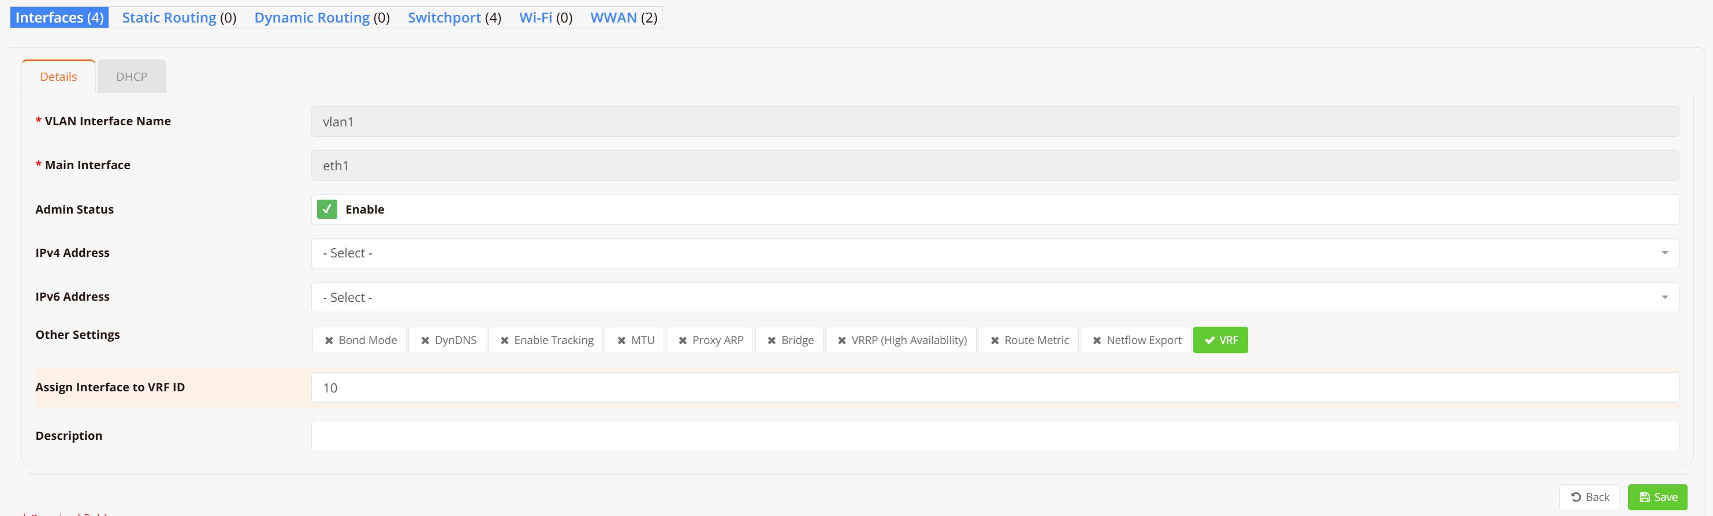The height and width of the screenshot is (516, 1713).
Task: Enable Proxy ARP option
Action: pos(710,340)
